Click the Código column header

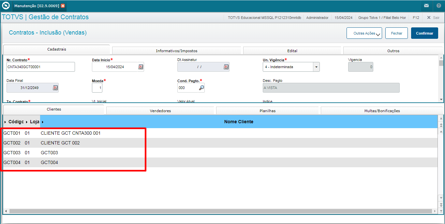click(x=16, y=122)
